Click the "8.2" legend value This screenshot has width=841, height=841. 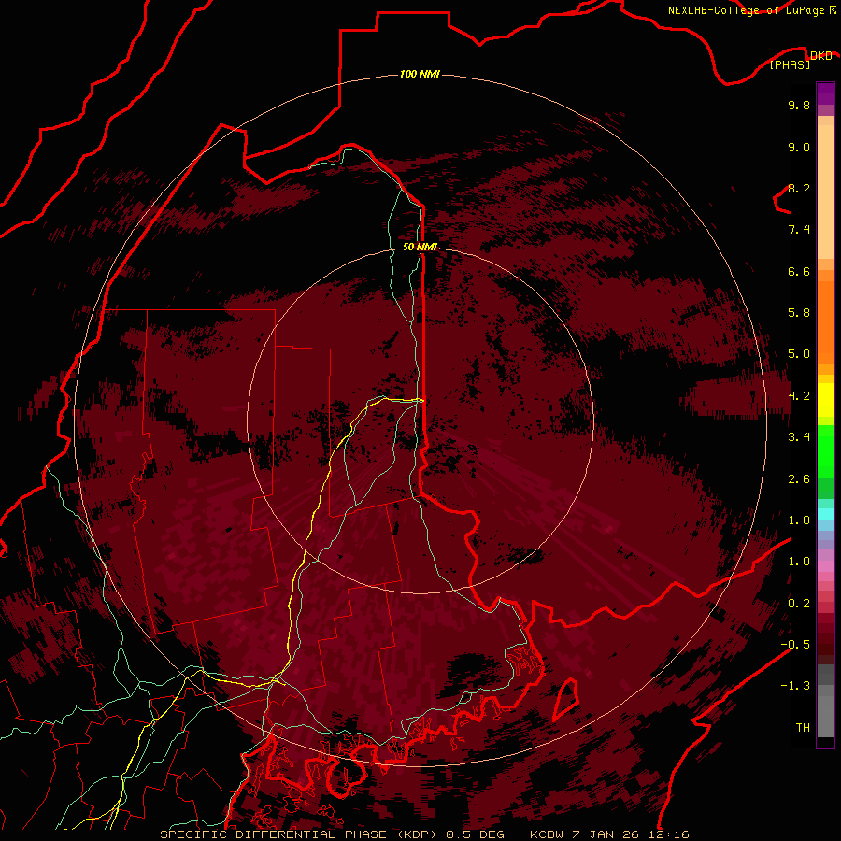[799, 188]
